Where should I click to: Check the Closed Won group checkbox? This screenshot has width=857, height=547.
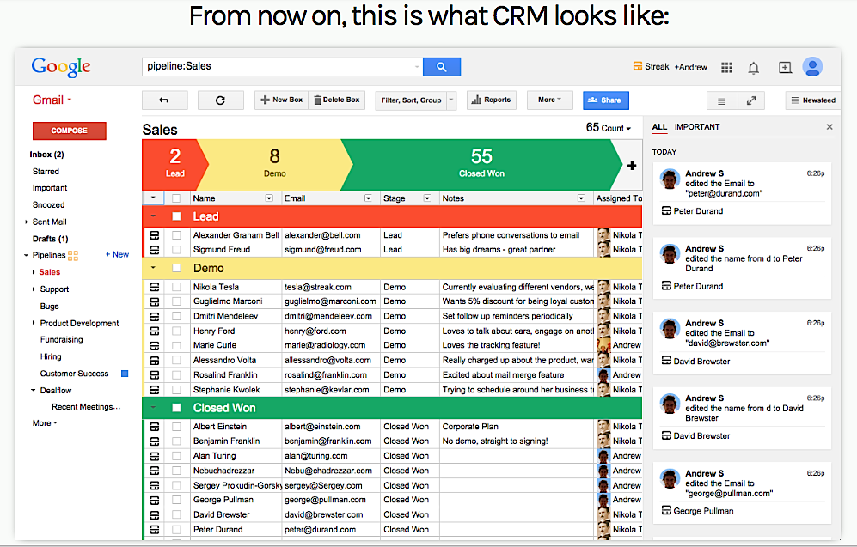click(x=176, y=408)
